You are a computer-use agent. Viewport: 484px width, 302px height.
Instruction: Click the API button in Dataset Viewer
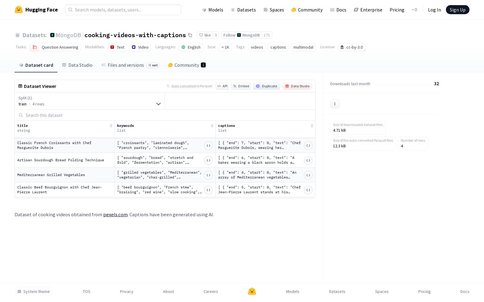(x=222, y=86)
